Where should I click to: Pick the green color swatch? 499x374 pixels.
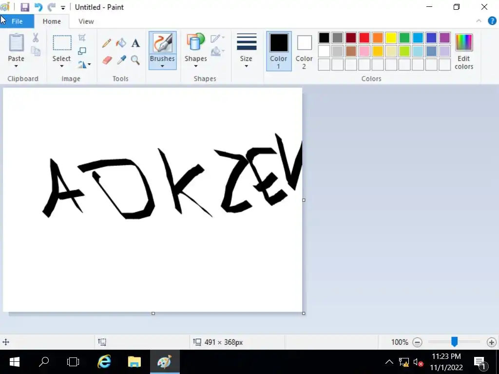(404, 37)
